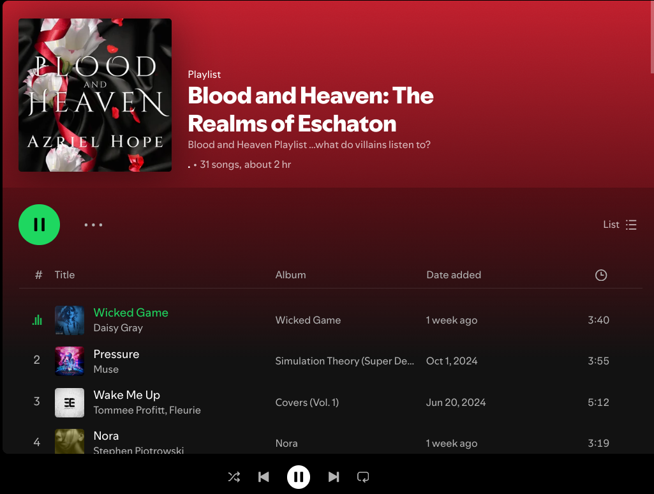The image size is (654, 494).
Task: Select the Wake Me Up track title
Action: 127,395
